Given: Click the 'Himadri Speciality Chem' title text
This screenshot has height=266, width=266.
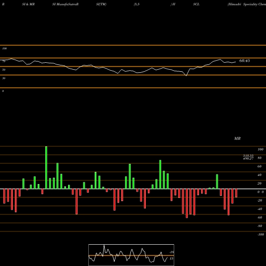Looking at the screenshot, I should [247, 4].
